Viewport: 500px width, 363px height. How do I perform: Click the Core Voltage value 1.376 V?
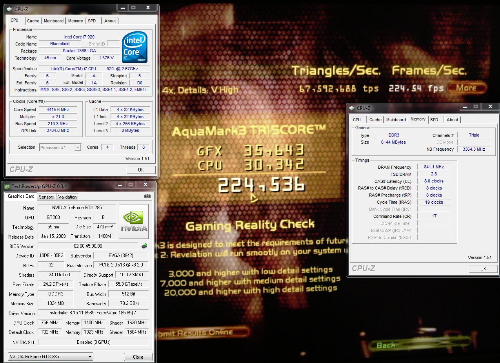[106, 58]
